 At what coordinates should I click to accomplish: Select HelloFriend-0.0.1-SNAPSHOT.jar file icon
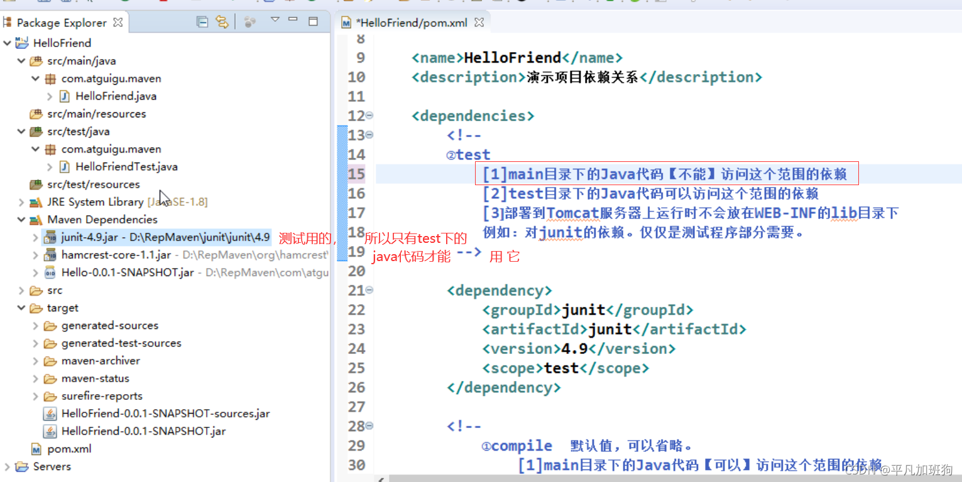[x=50, y=431]
